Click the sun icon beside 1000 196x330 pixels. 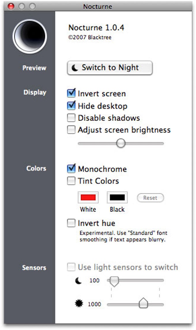click(79, 304)
